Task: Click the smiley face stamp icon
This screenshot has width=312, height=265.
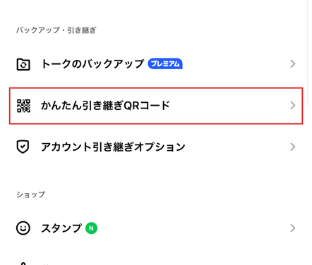Action: pyautogui.click(x=23, y=228)
